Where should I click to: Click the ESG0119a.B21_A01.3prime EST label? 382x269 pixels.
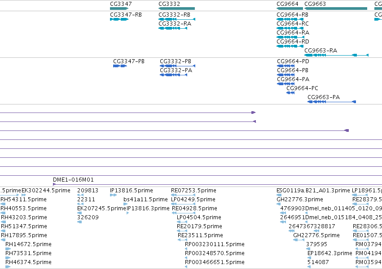pos(313,191)
